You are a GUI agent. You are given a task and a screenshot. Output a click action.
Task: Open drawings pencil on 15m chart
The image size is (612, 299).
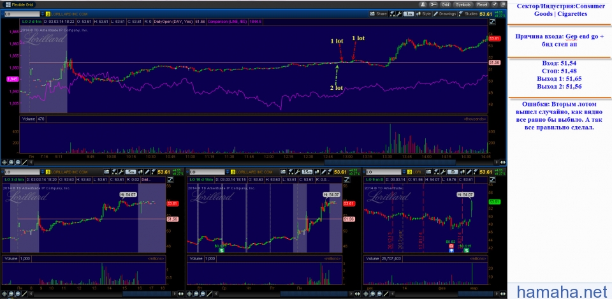(324, 171)
